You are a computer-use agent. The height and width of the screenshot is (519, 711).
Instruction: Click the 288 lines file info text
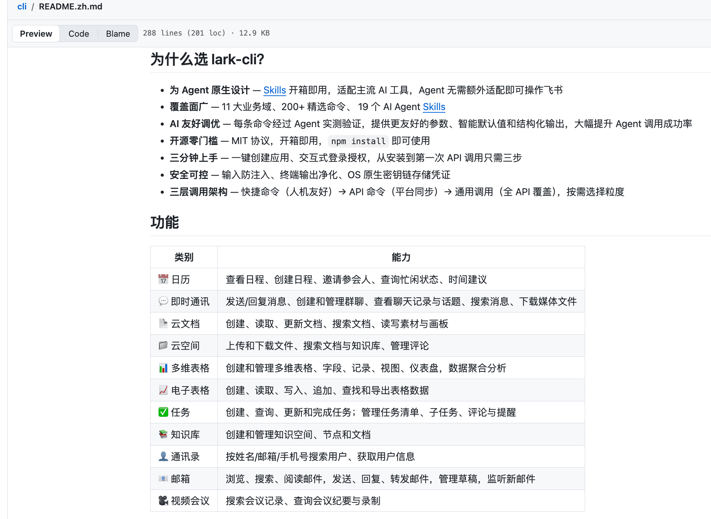[206, 33]
